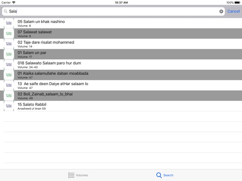242x181 pixels.
Task: Tap artwork icon beside Salato Rabbil
Action: point(9,106)
